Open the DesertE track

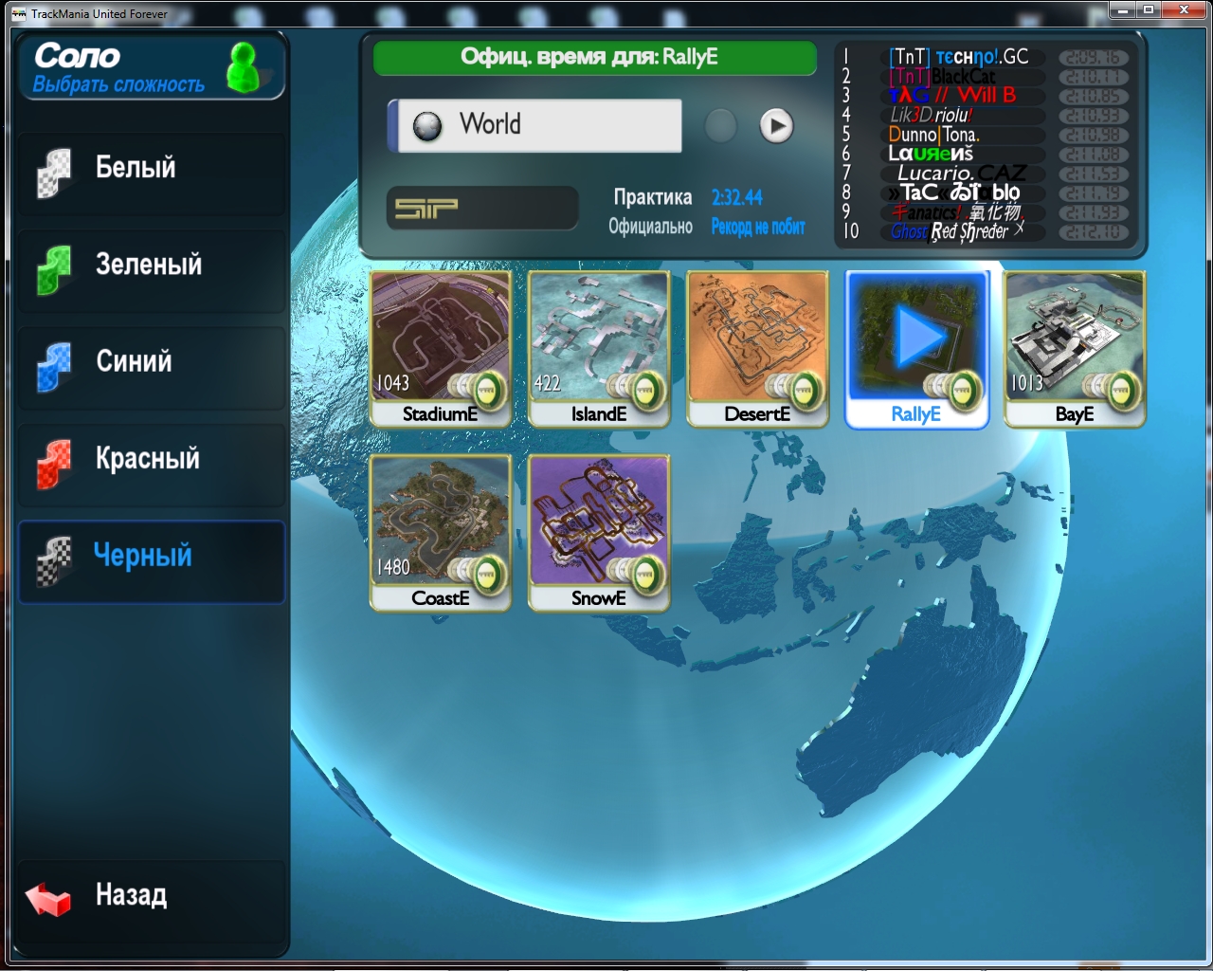pyautogui.click(x=756, y=347)
